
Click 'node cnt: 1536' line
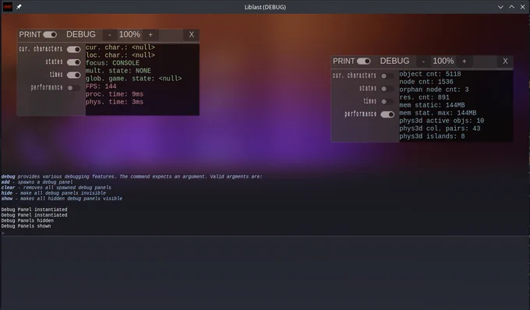(x=426, y=82)
